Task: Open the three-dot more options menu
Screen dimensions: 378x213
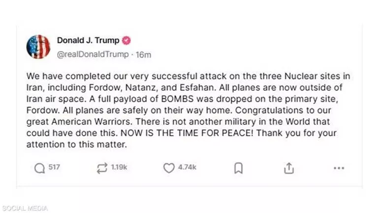Action: click(x=339, y=168)
